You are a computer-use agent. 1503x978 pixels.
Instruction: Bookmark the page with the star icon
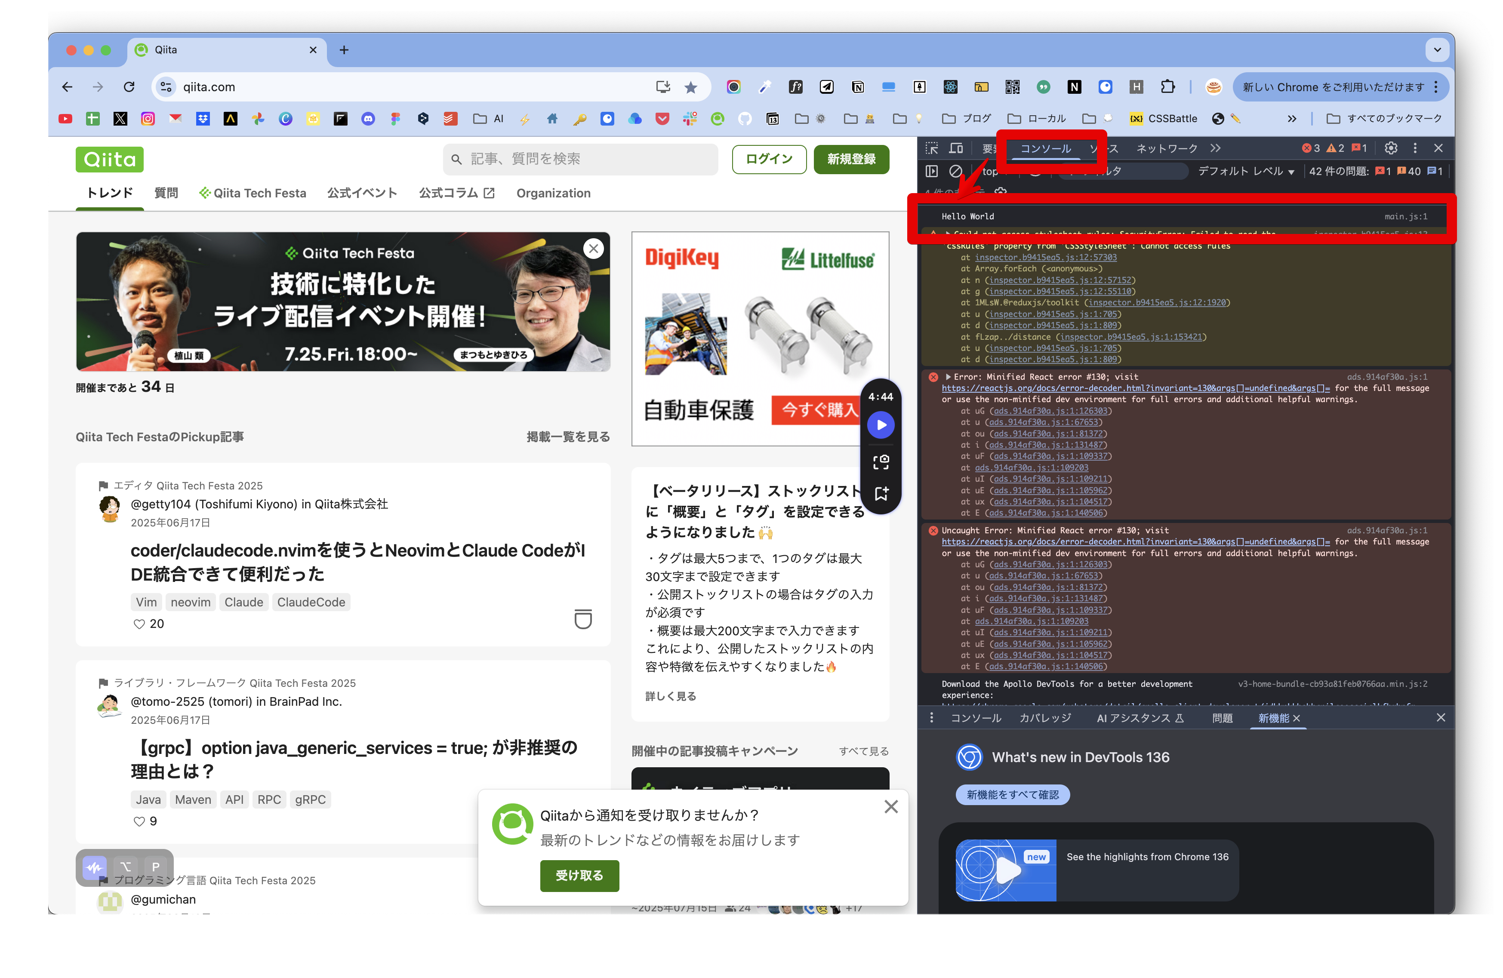(x=691, y=87)
